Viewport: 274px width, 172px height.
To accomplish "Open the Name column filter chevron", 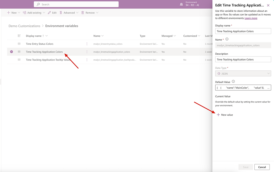I will (102, 36).
